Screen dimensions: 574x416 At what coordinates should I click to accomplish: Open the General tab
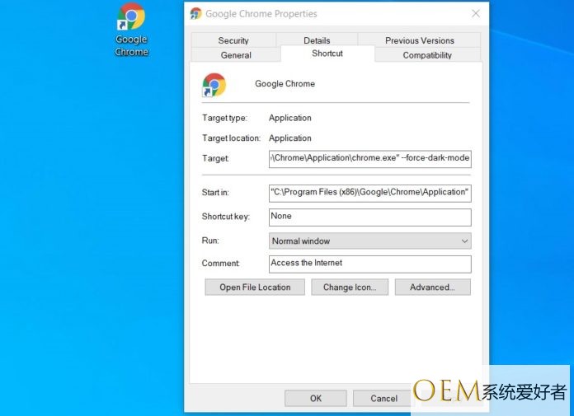coord(236,55)
